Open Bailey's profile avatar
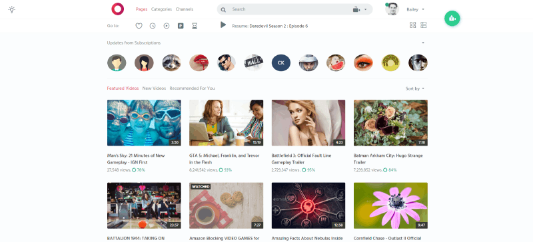 pos(392,9)
